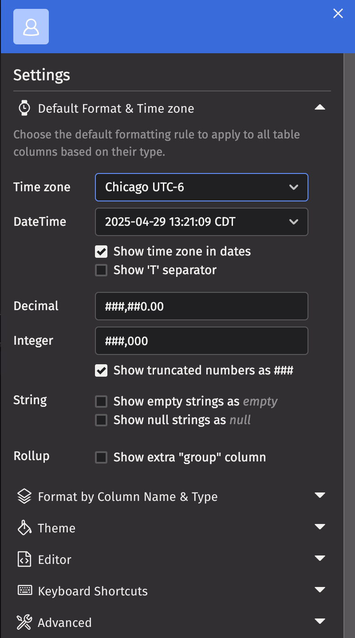Uncheck Show truncated numbers as ###

pyautogui.click(x=101, y=370)
